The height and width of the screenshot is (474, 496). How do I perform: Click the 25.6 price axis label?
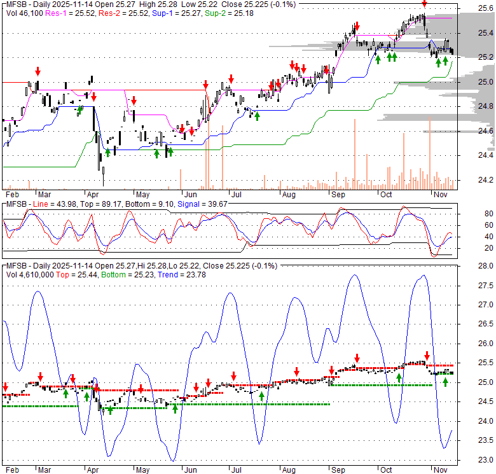486,8
